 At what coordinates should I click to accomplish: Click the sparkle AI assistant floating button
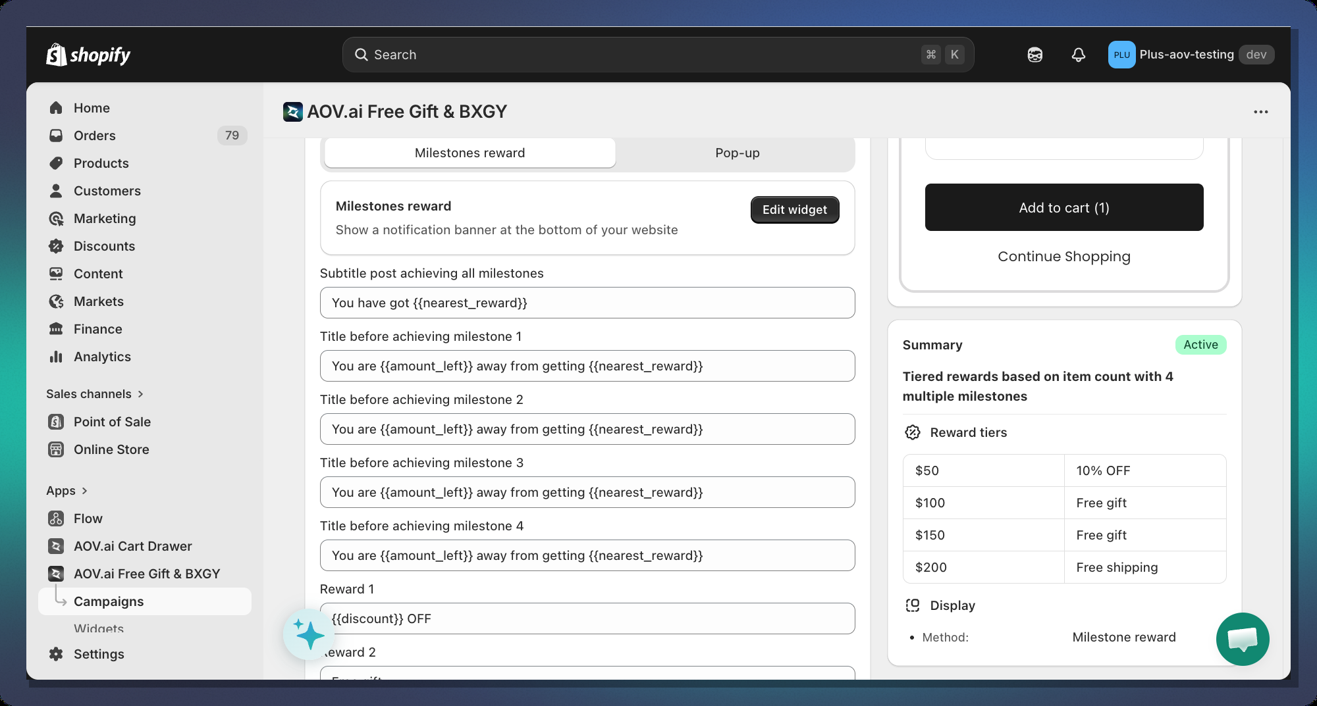coord(308,634)
